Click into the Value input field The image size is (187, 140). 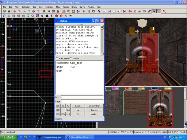point(82,101)
